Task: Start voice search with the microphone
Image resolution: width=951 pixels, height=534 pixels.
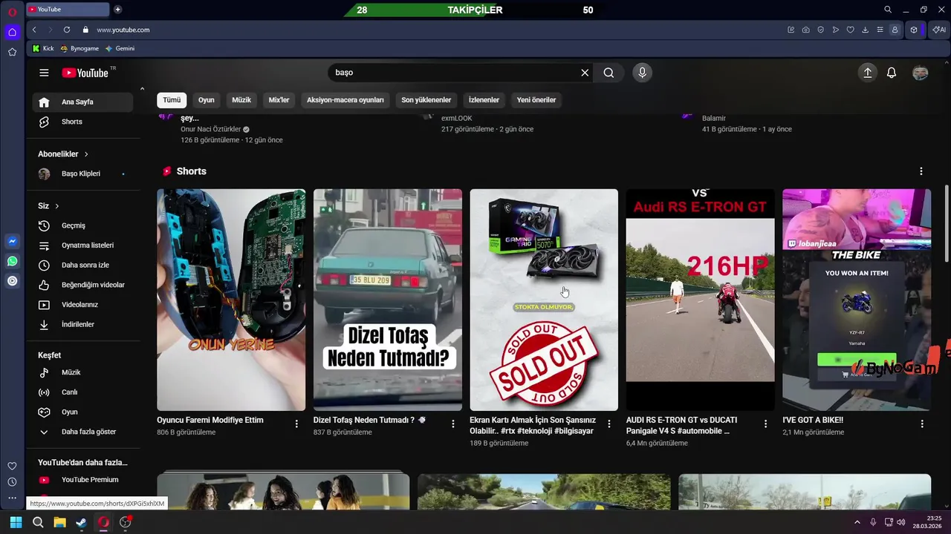Action: 642,73
